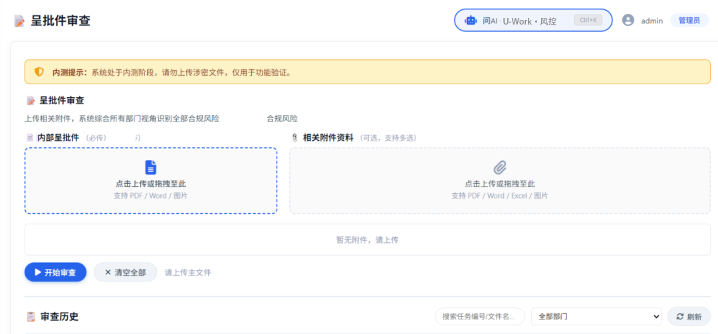This screenshot has height=334, width=718.
Task: Click the gray paperclip upload icon
Action: tap(499, 167)
